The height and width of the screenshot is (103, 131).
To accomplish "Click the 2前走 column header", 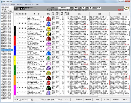I will 99,14.
